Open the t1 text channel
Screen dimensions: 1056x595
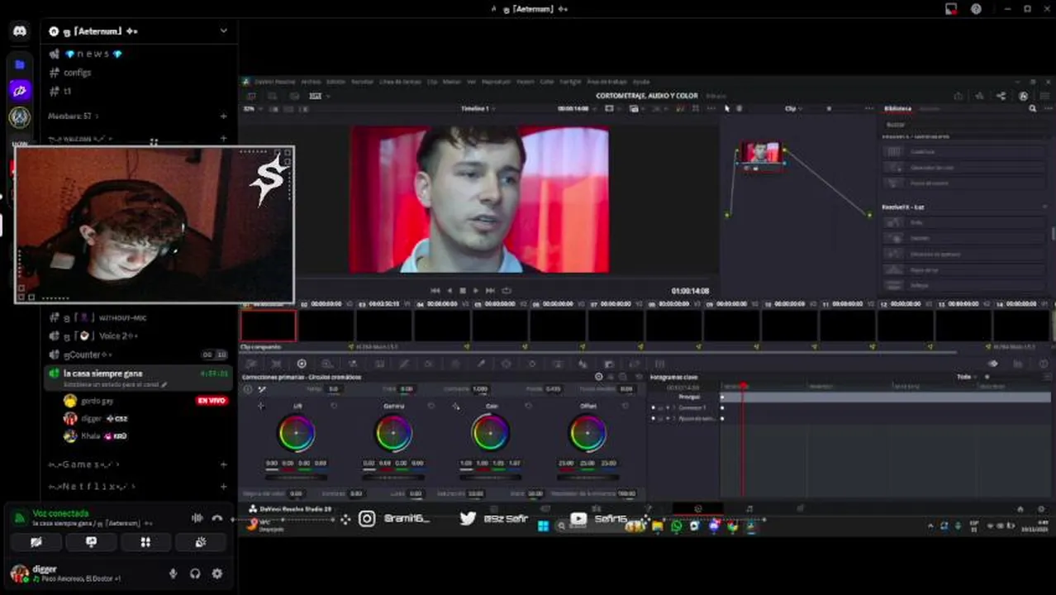pyautogui.click(x=67, y=91)
